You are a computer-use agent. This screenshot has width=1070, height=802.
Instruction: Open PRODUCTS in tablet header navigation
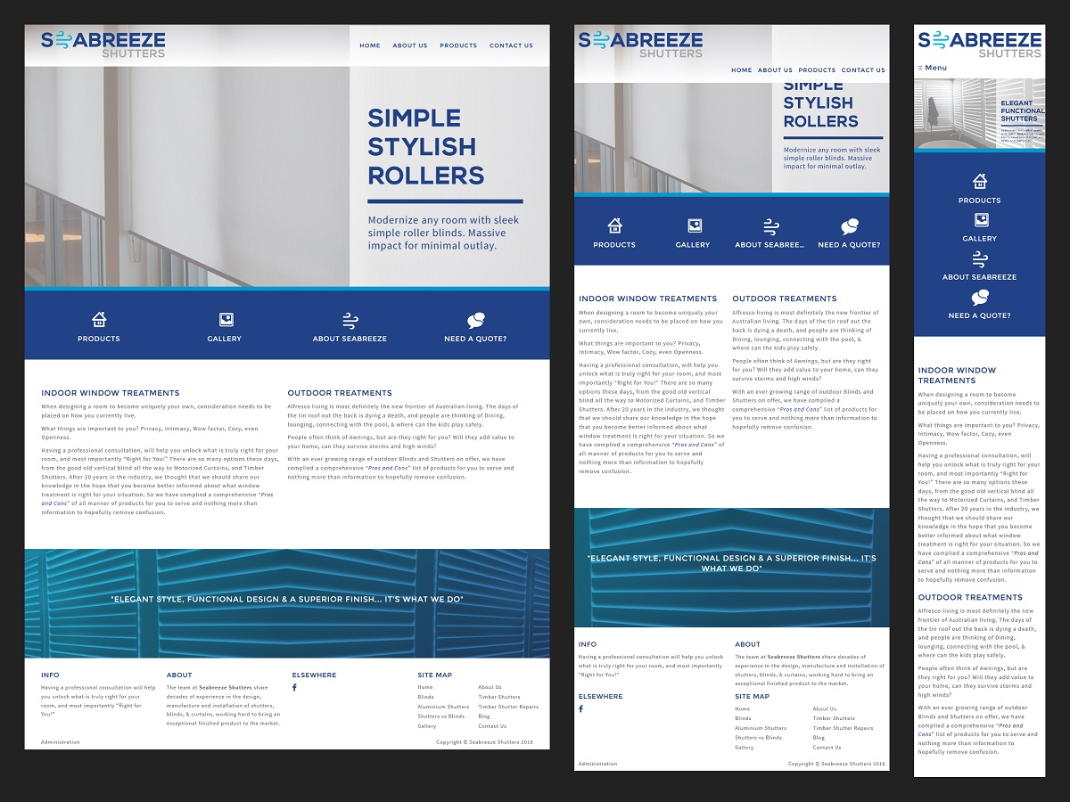[x=817, y=70]
